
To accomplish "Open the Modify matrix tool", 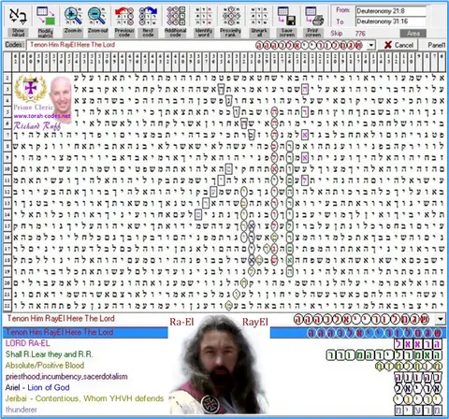I will coord(46,16).
